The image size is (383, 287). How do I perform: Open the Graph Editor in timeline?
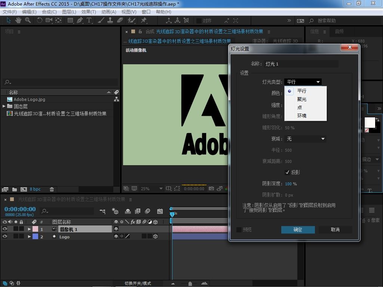click(x=160, y=211)
